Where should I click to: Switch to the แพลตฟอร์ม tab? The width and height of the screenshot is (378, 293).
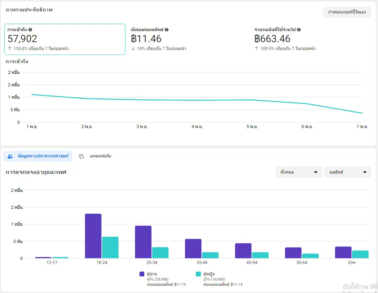coord(100,156)
